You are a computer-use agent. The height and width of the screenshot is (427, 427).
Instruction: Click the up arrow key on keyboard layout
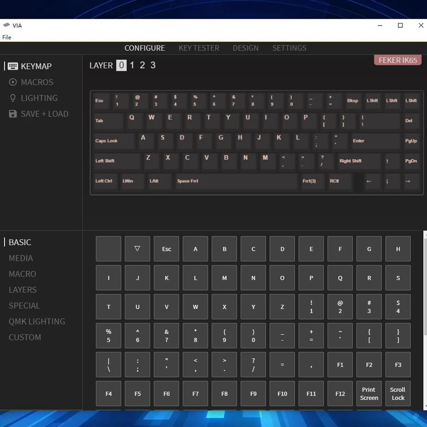pyautogui.click(x=387, y=161)
